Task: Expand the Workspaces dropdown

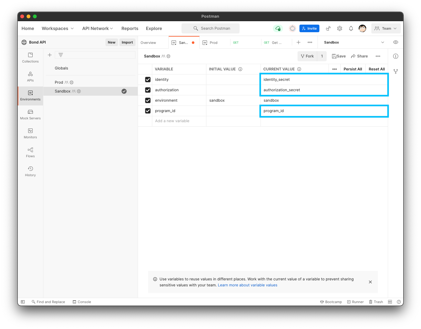Action: [x=58, y=28]
